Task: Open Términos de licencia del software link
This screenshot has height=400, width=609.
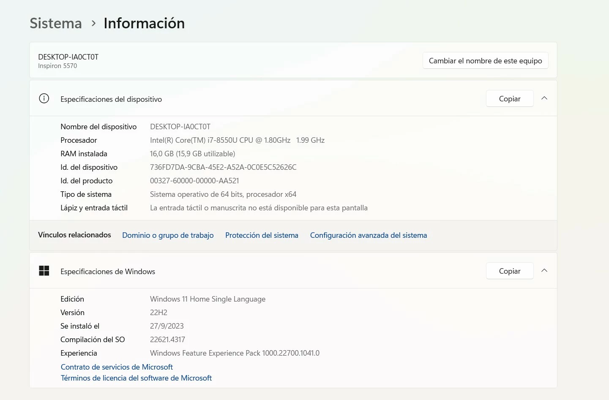Action: click(136, 378)
